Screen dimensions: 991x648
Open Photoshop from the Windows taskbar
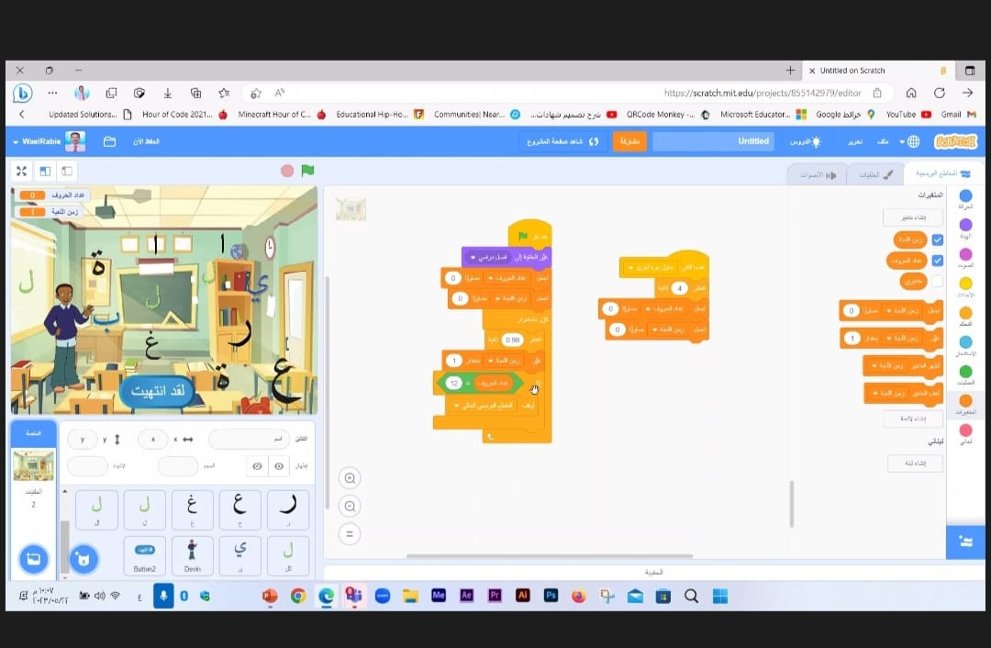[x=551, y=596]
